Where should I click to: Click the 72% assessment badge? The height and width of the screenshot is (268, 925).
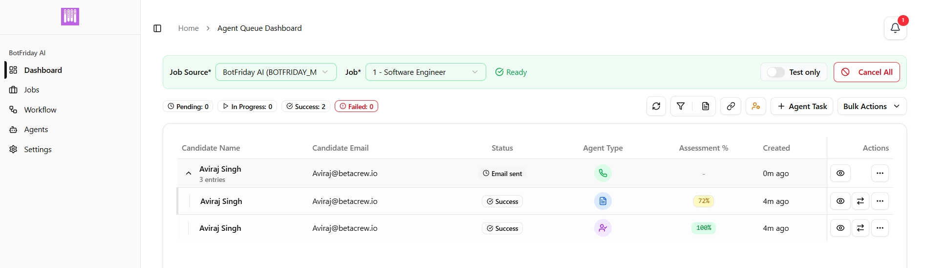coord(704,201)
